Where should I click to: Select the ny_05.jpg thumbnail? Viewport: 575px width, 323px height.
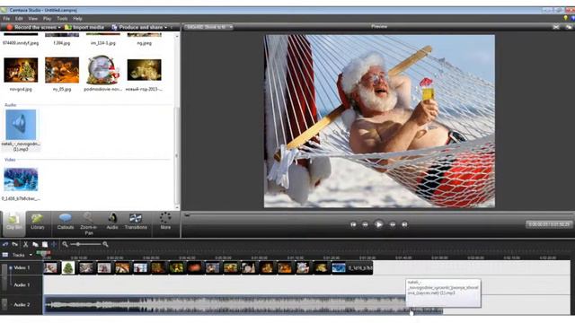62,70
